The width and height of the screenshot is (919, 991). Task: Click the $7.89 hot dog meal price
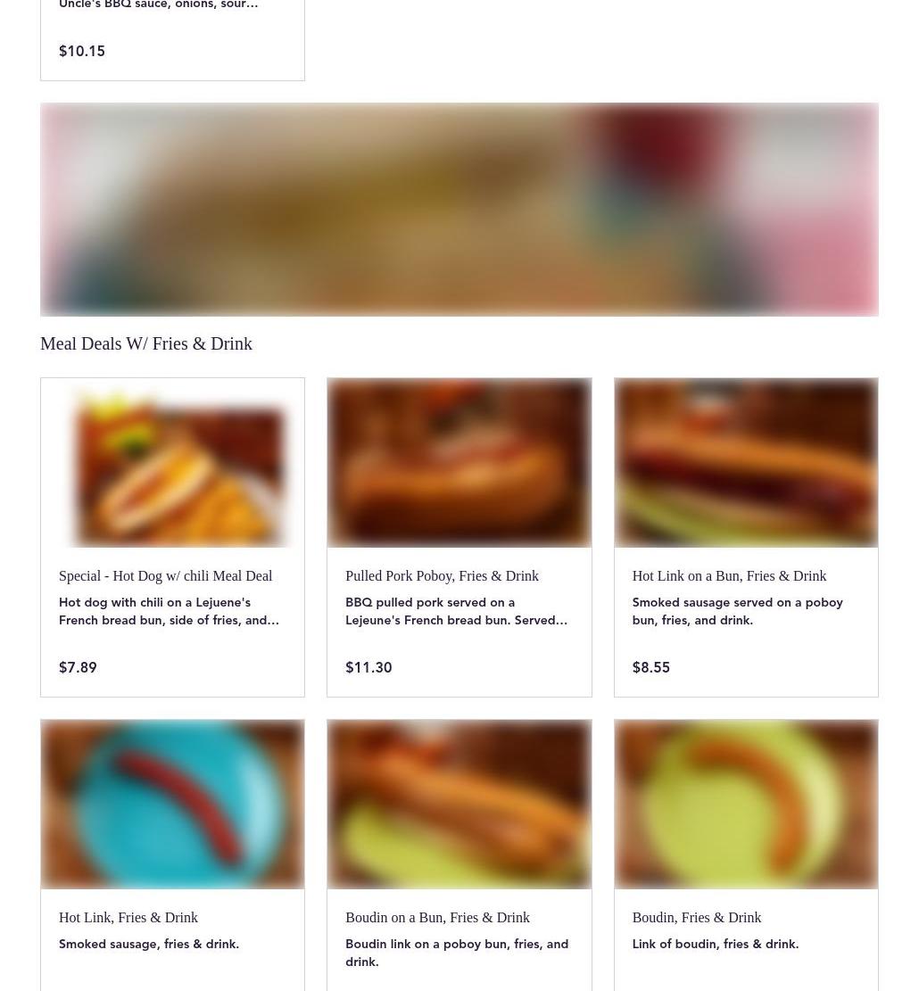tap(78, 667)
